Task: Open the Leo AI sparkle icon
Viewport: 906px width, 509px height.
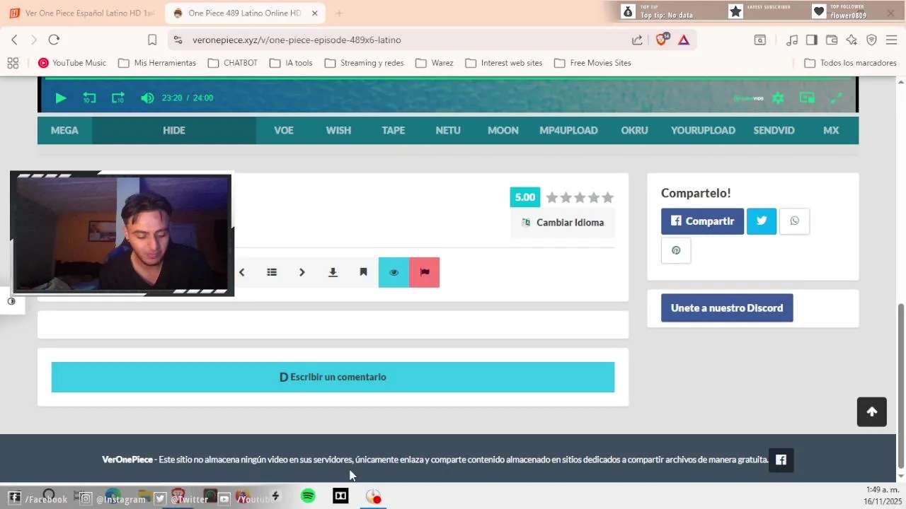Action: tap(851, 40)
